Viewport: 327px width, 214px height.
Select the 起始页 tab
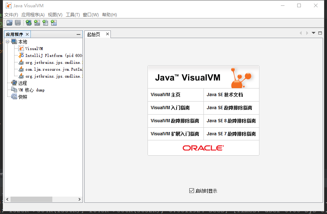93,34
